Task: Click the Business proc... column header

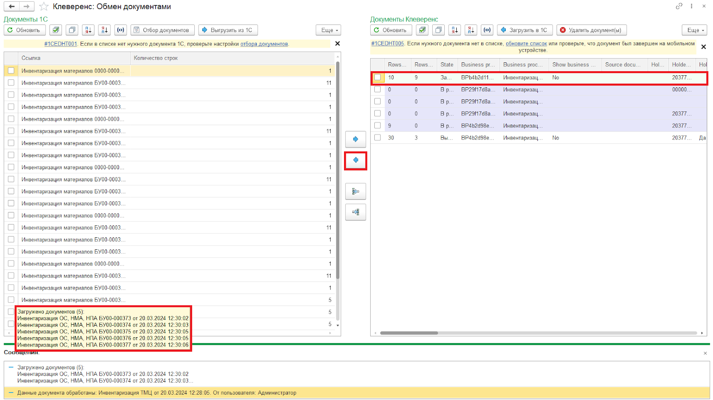Action: (524, 65)
